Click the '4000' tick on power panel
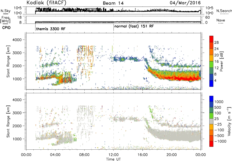The height and width of the screenshot is (161, 232). tap(17, 40)
